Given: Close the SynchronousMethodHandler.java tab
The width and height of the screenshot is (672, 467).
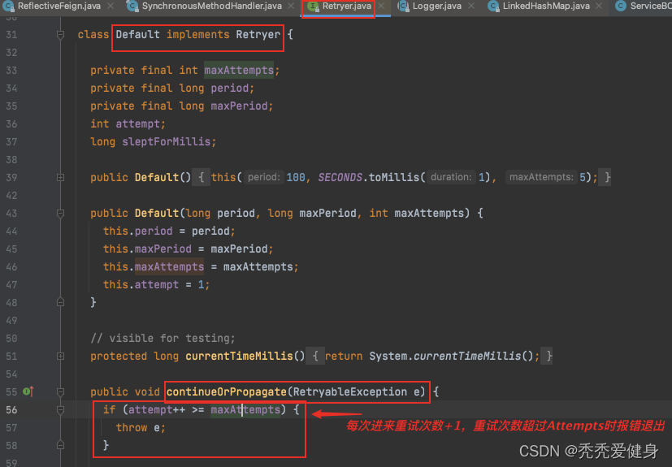Looking at the screenshot, I should pyautogui.click(x=291, y=6).
